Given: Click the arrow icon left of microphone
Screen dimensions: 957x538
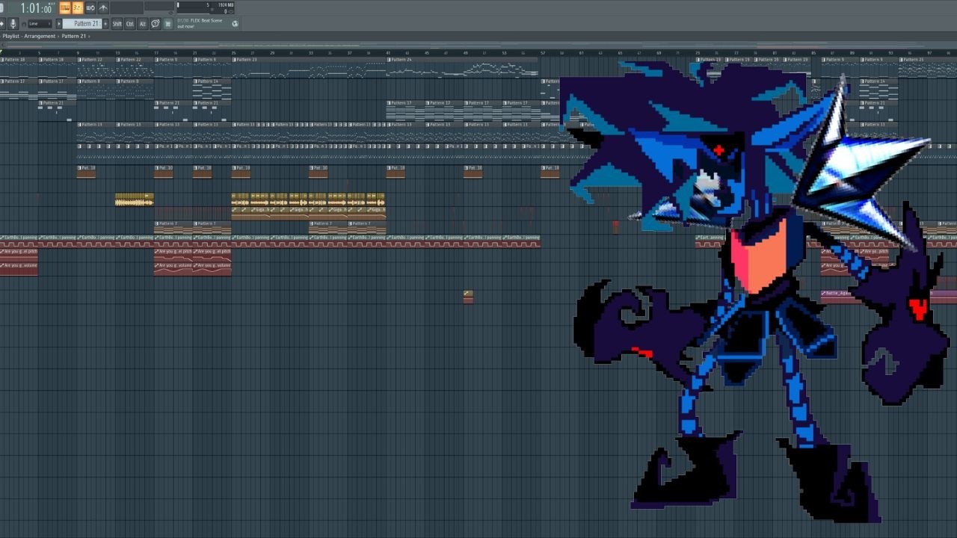Looking at the screenshot, I should [x=3, y=23].
